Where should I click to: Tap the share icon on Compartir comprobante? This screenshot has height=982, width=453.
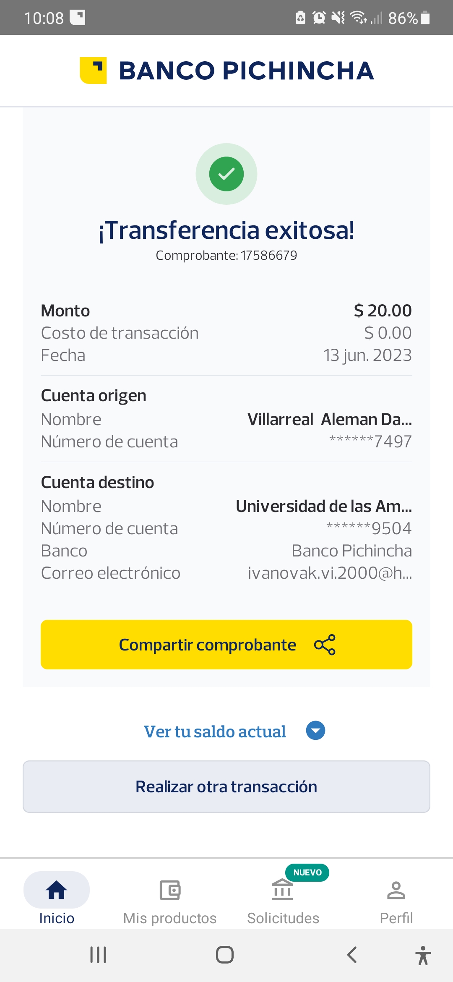click(x=325, y=645)
